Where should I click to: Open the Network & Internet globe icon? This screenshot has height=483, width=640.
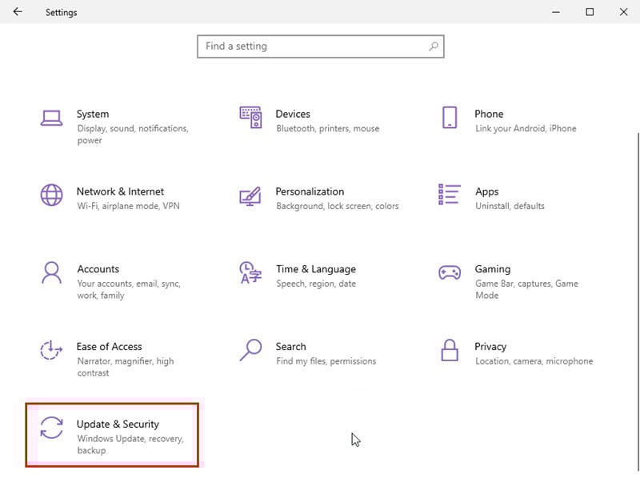tap(51, 195)
